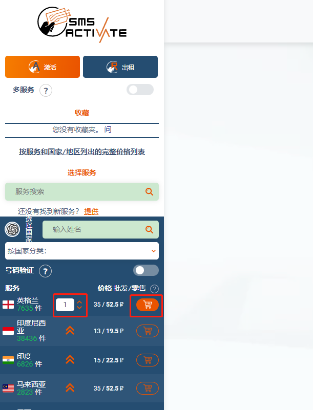Screen dimensions: 313x410
Task: Click the quantity field for 英格兰
Action: pos(65,305)
